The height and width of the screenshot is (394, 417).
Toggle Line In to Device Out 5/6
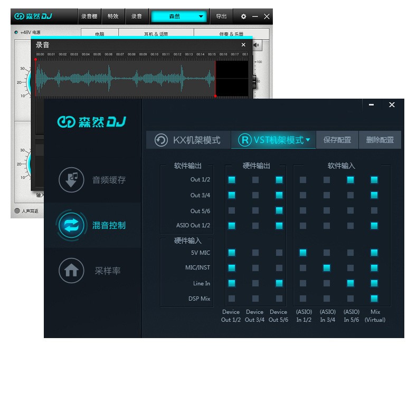tap(279, 283)
